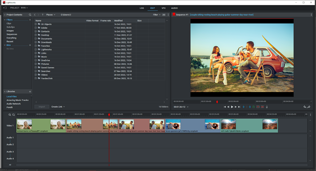Select the blonde woman clip on Video 1
The height and width of the screenshot is (171, 316).
pos(41,125)
